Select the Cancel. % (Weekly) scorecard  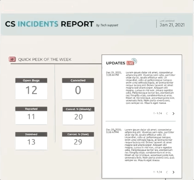click(x=79, y=116)
